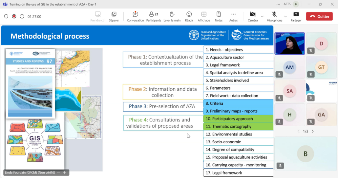Image resolution: width=338 pixels, height=178 pixels.
Task: Click Phase 1 Contextualization box
Action: click(163, 60)
